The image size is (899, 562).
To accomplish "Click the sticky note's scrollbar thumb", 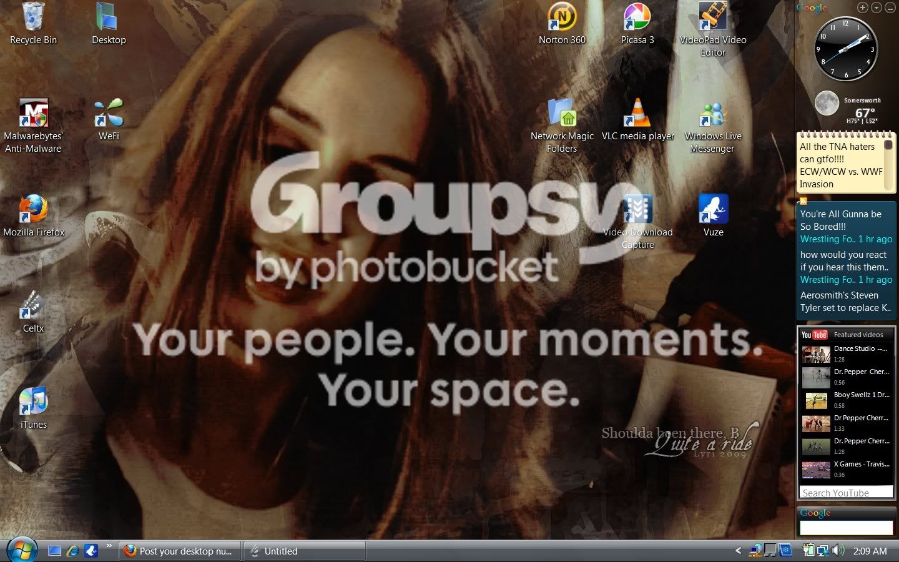I will [x=888, y=145].
